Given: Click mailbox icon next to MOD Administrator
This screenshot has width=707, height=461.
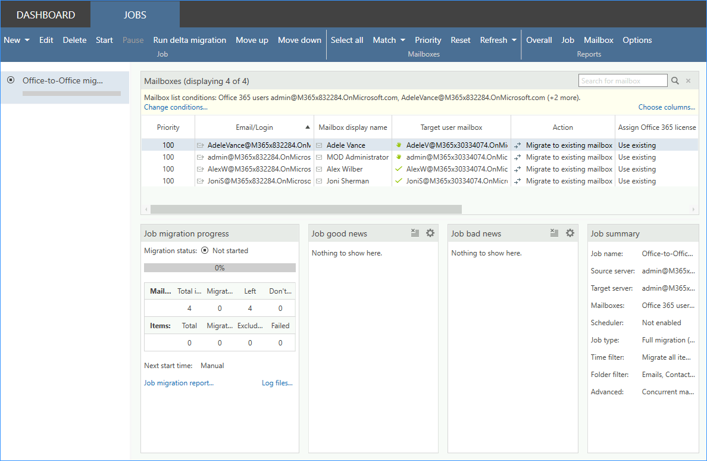Looking at the screenshot, I should point(319,157).
